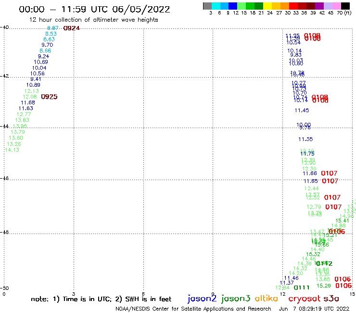This screenshot has height=313, width=356.
Task: Select the wave height value "14.96"
Action: click(x=346, y=216)
